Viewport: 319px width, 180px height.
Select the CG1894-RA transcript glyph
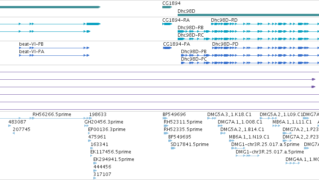pos(167,24)
